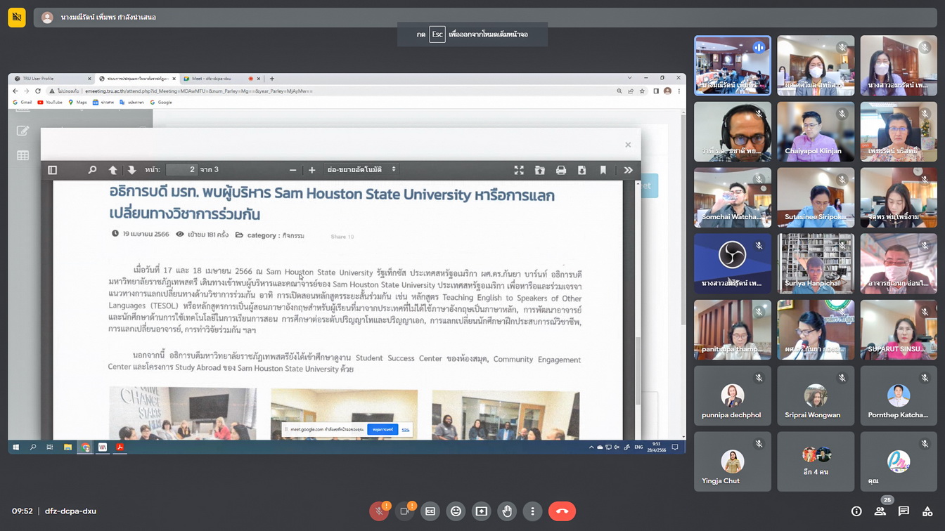
Task: Print the PDF document
Action: coord(561,170)
